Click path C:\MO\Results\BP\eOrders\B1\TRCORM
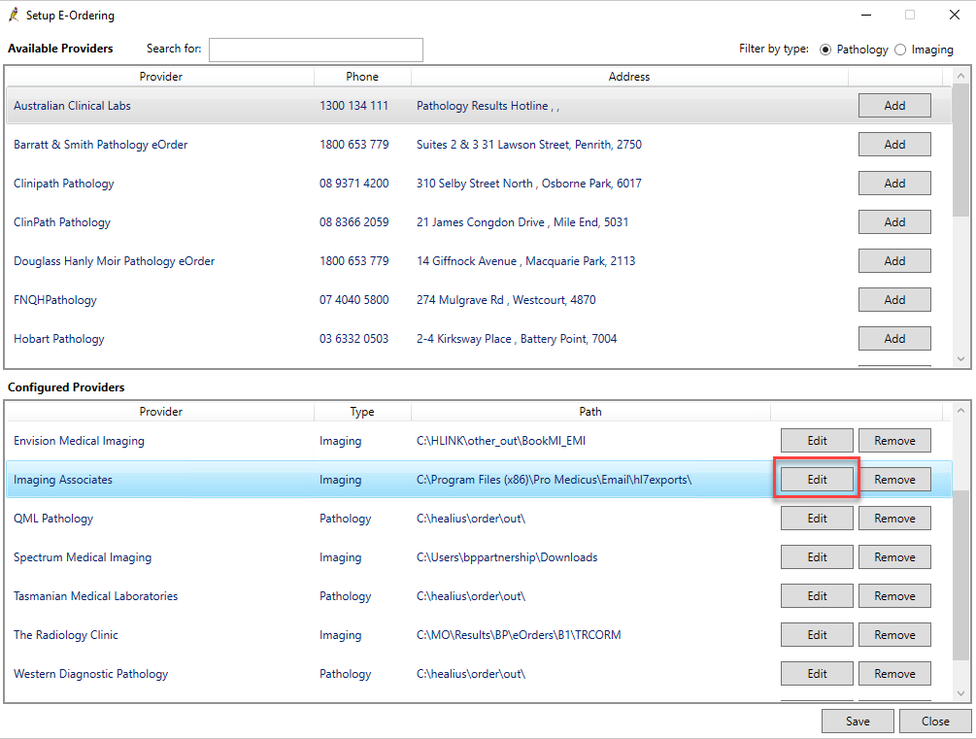 [519, 635]
